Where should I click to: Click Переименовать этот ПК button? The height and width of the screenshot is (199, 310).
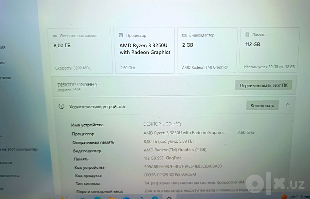point(263,85)
